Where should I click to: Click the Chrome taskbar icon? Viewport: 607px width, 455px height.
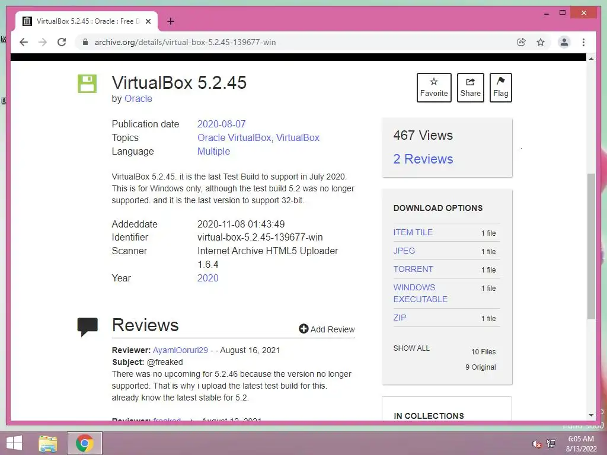[x=85, y=443]
